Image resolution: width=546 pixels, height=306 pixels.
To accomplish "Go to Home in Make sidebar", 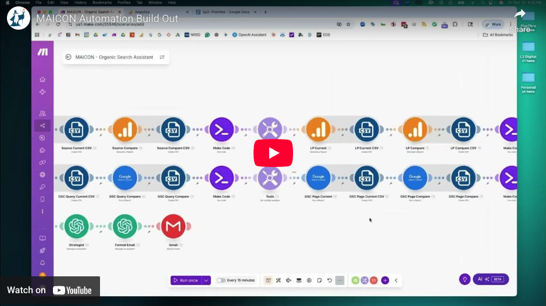I will click(42, 80).
